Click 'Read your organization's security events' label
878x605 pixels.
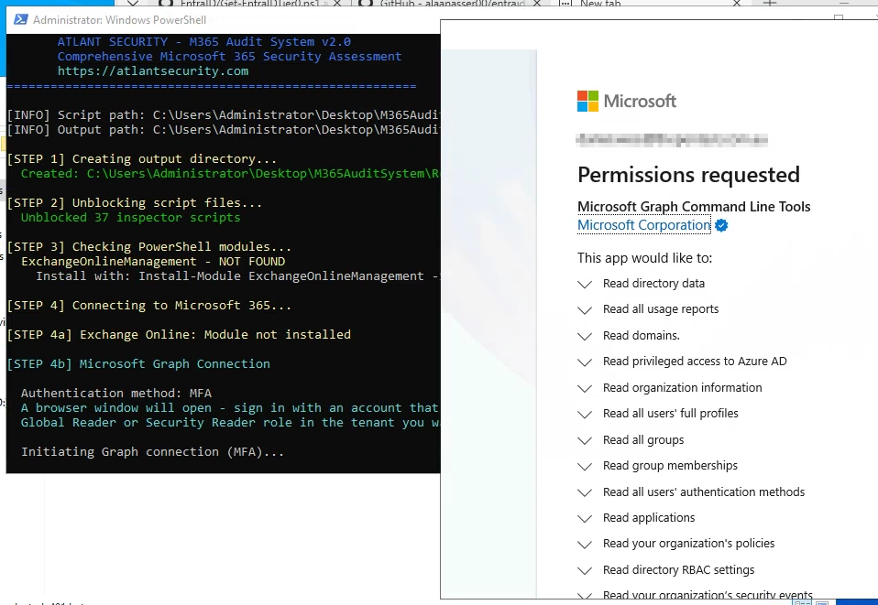[708, 594]
